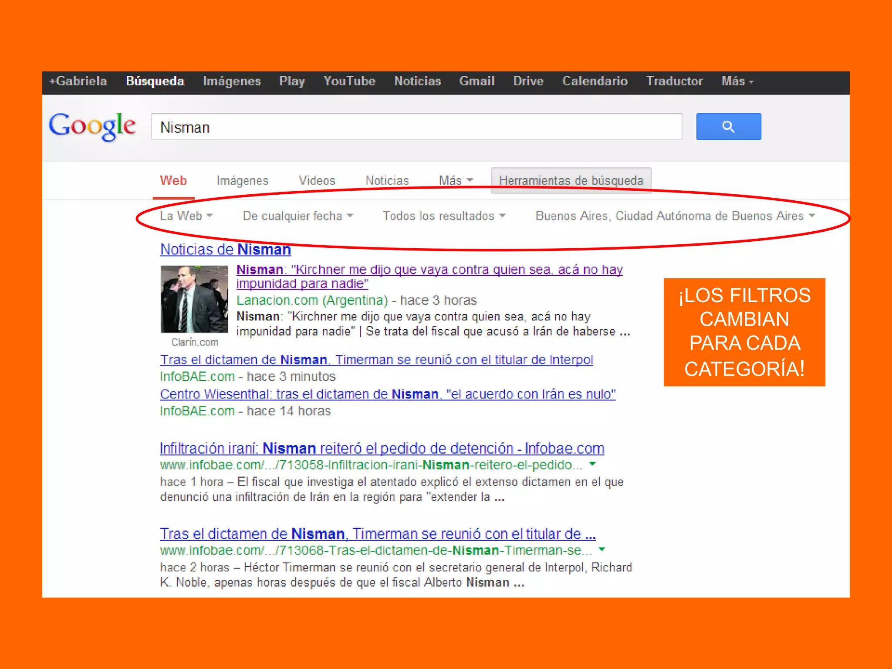This screenshot has width=892, height=669.
Task: Open the +Gabriela profile link
Action: coord(78,81)
